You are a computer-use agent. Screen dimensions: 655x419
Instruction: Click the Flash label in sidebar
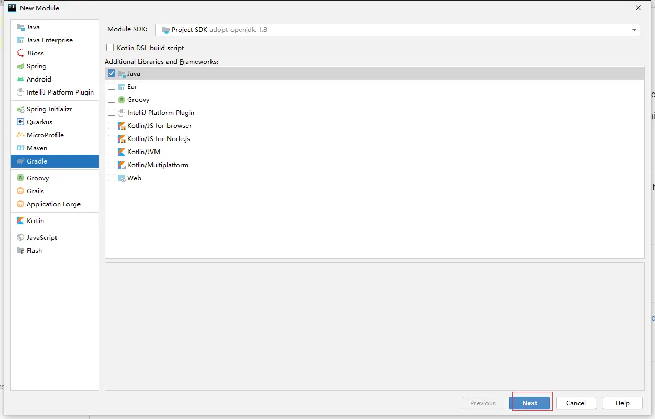[35, 251]
